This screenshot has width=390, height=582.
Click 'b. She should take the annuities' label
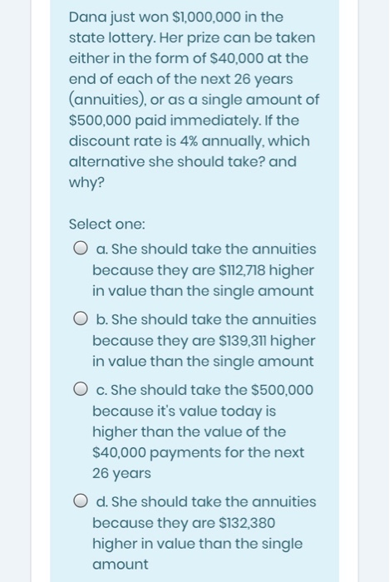tap(206, 319)
